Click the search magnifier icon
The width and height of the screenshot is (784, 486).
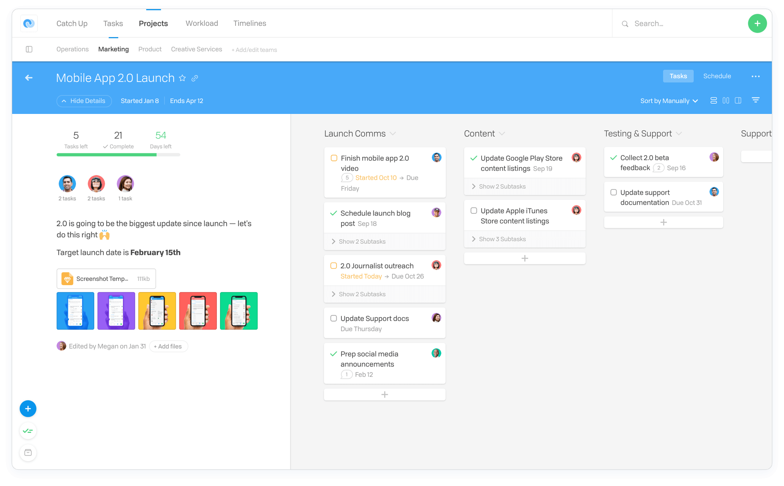coord(625,24)
